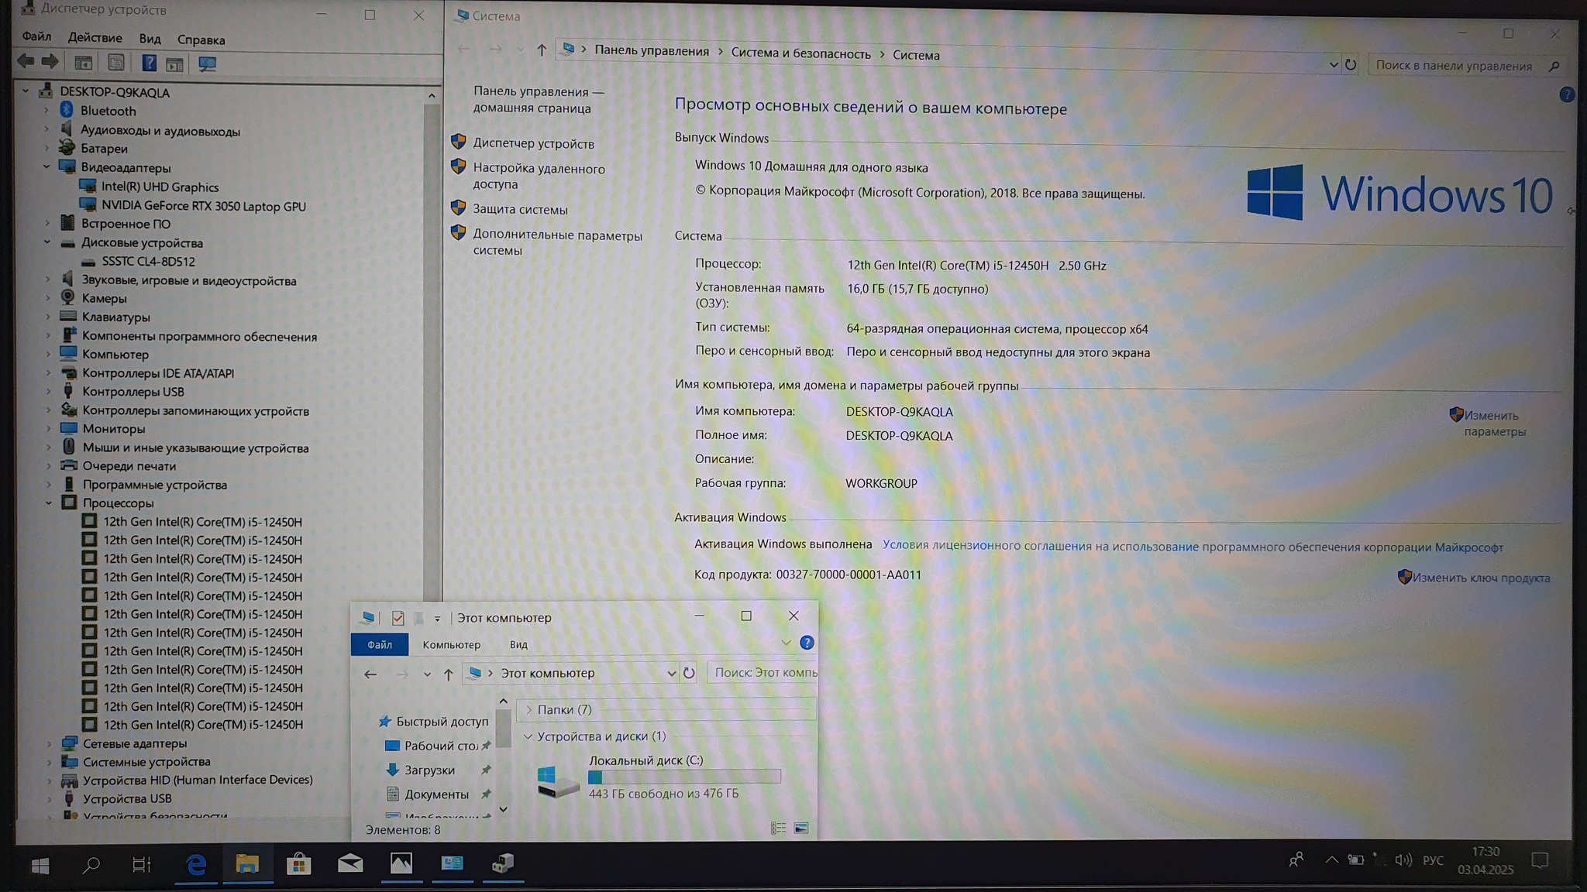Open the Microsoft Store taskbar icon
This screenshot has width=1587, height=892.
298,864
